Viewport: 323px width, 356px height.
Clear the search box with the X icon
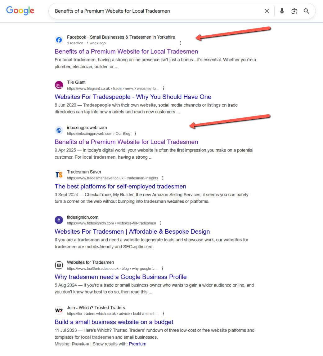click(x=267, y=11)
